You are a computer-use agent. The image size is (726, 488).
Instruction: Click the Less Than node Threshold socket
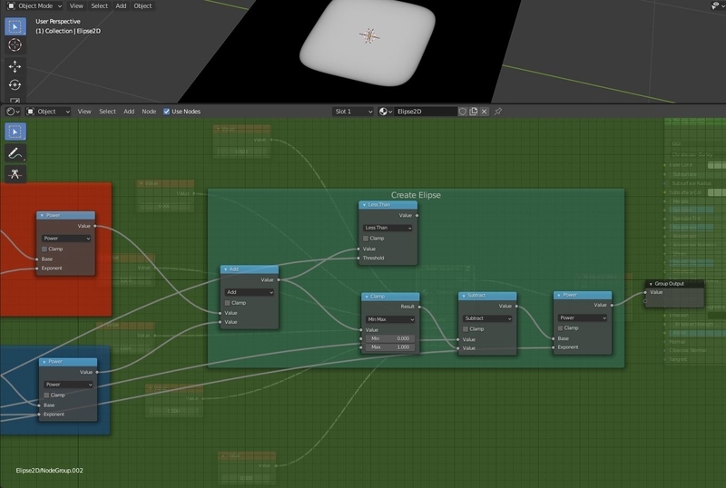coord(358,258)
